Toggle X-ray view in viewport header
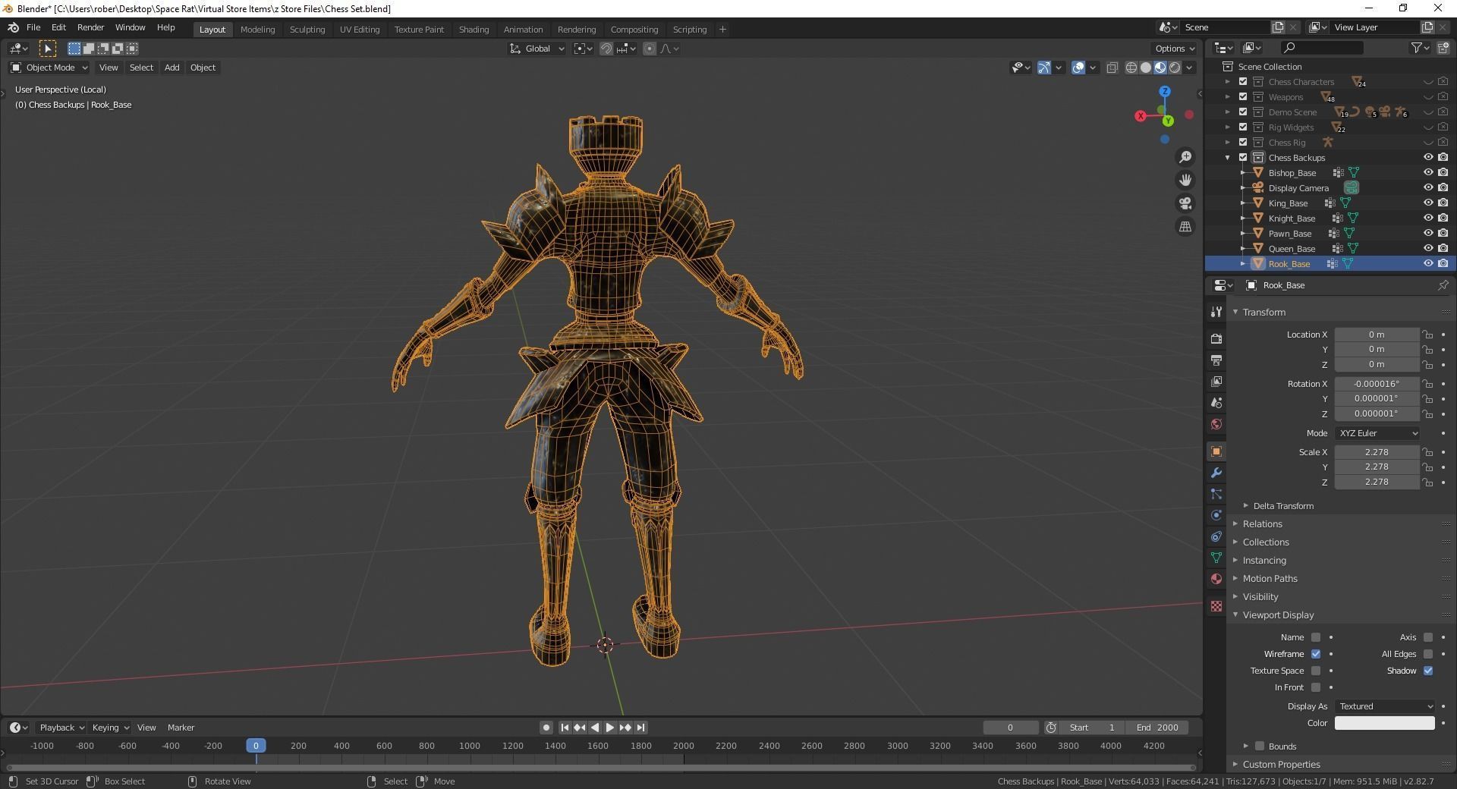 point(1112,68)
